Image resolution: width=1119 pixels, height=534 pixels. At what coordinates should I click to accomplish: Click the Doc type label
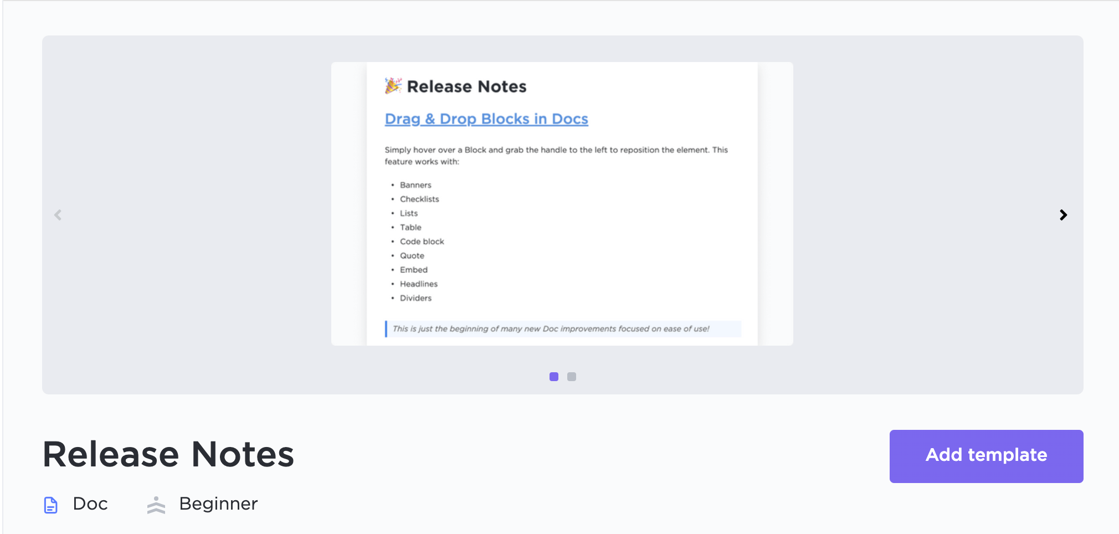point(90,504)
